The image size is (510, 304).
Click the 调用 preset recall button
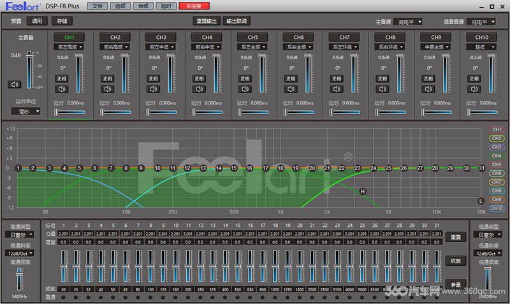(x=37, y=21)
